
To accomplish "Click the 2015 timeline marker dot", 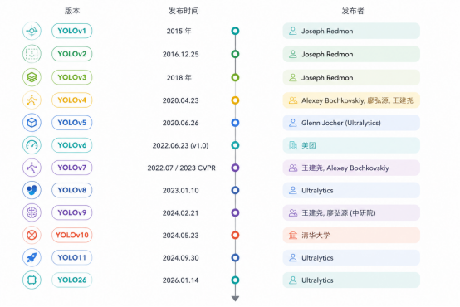I will (235, 31).
